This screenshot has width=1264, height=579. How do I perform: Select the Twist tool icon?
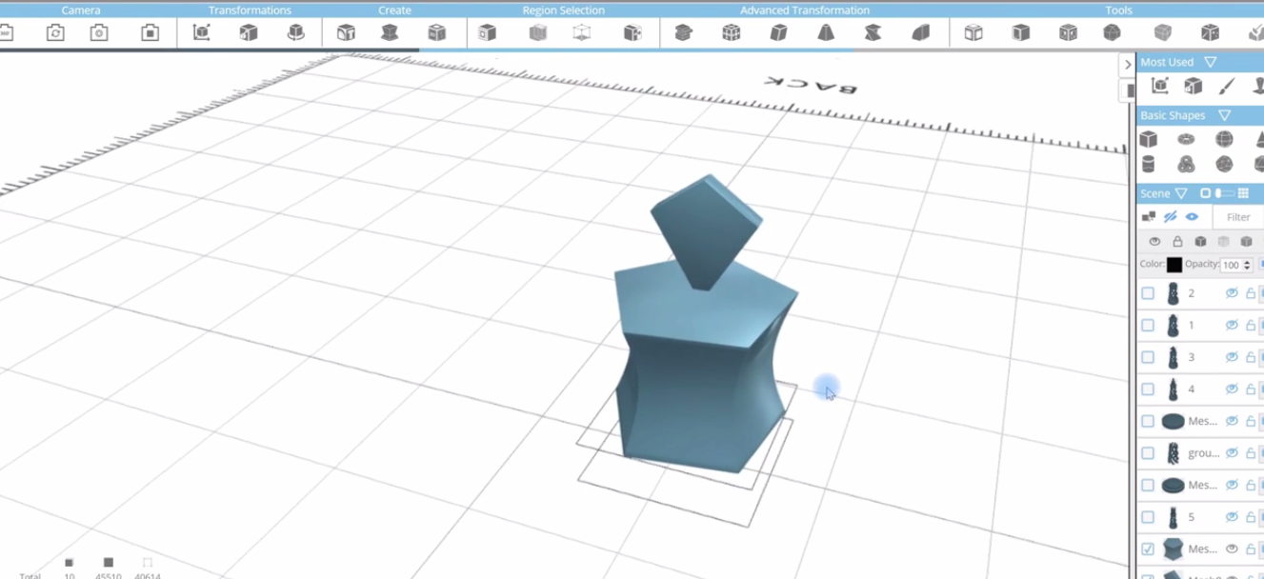pos(873,33)
